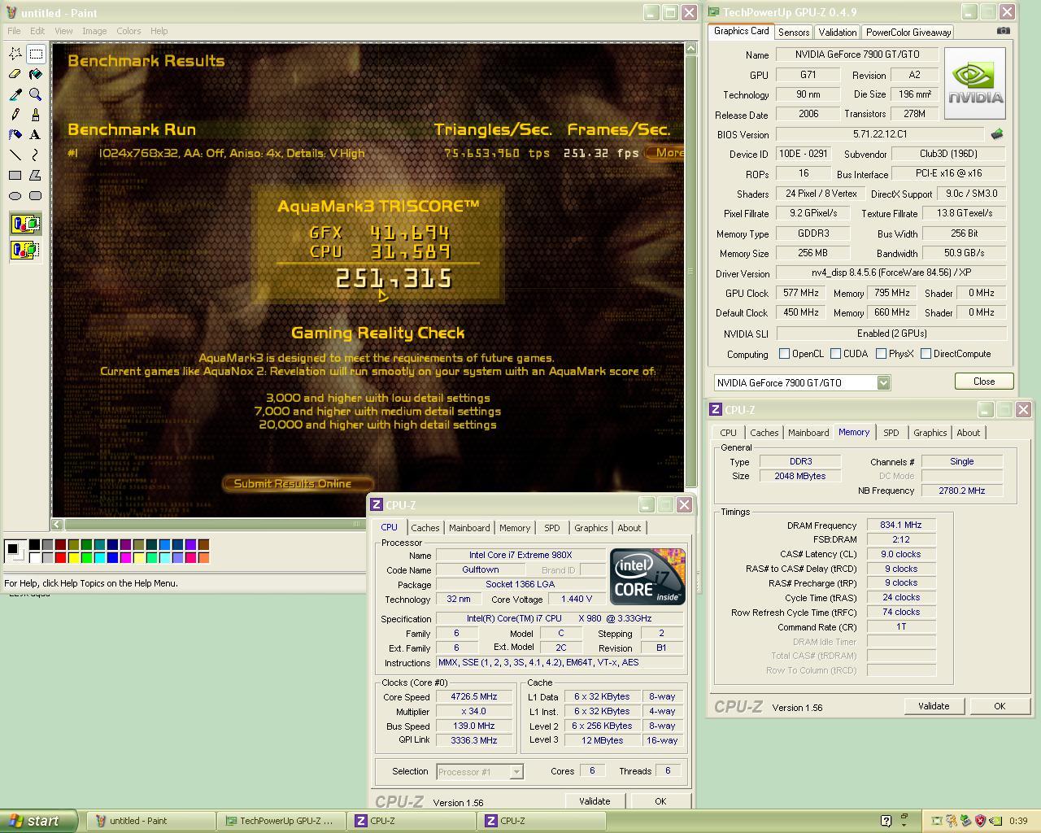Click Validate in the Memory CPU-Z window
Viewport: 1041px width, 833px height.
click(x=934, y=706)
